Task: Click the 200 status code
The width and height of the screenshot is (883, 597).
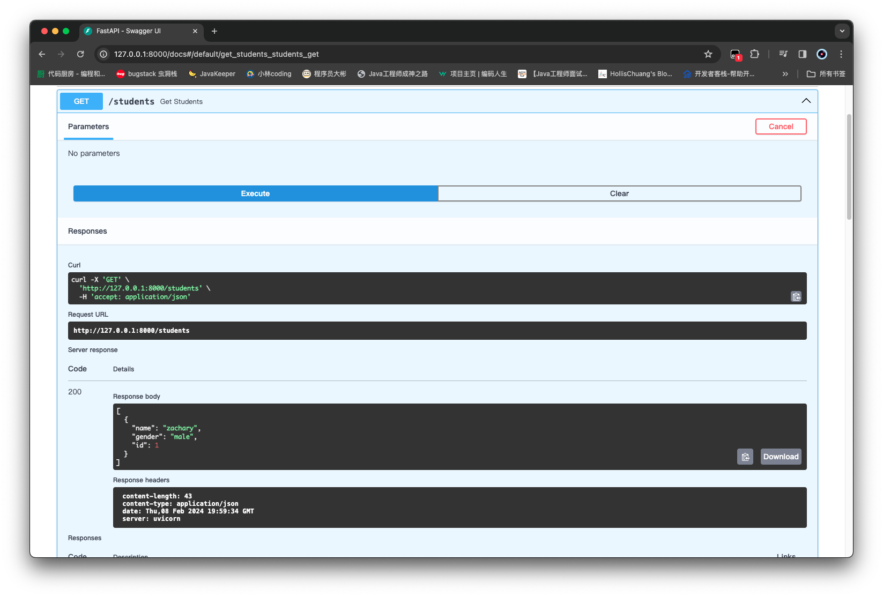Action: point(75,392)
